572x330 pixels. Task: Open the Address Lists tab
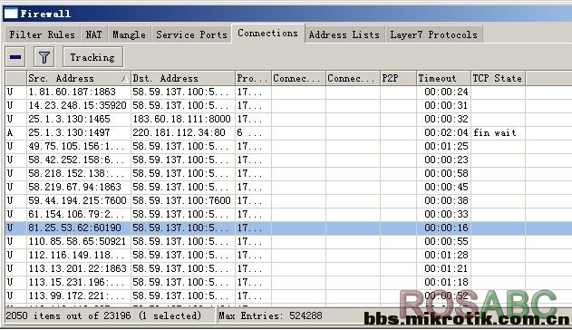pyautogui.click(x=344, y=34)
